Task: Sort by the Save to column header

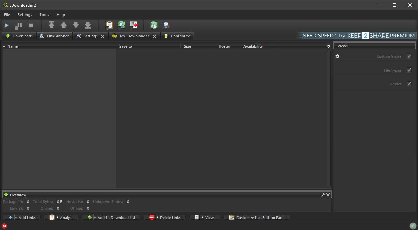Action: [148, 46]
